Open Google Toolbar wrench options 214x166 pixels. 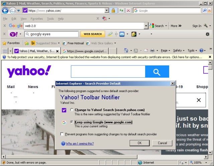(206, 26)
